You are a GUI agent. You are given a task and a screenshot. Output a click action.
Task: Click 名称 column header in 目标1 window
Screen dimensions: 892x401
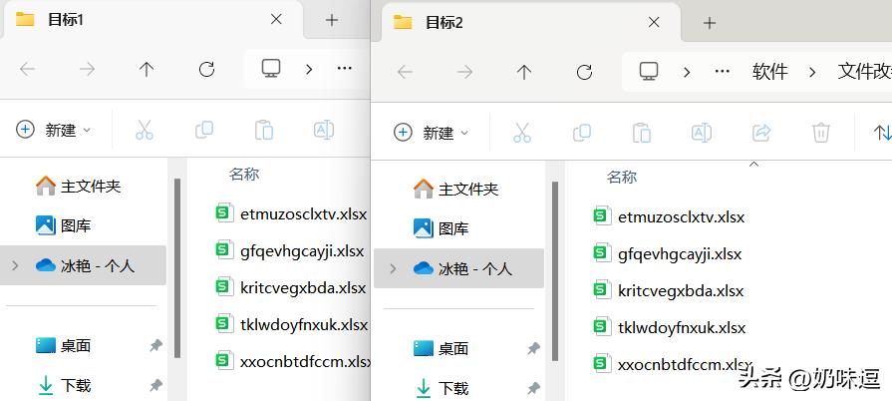(244, 174)
